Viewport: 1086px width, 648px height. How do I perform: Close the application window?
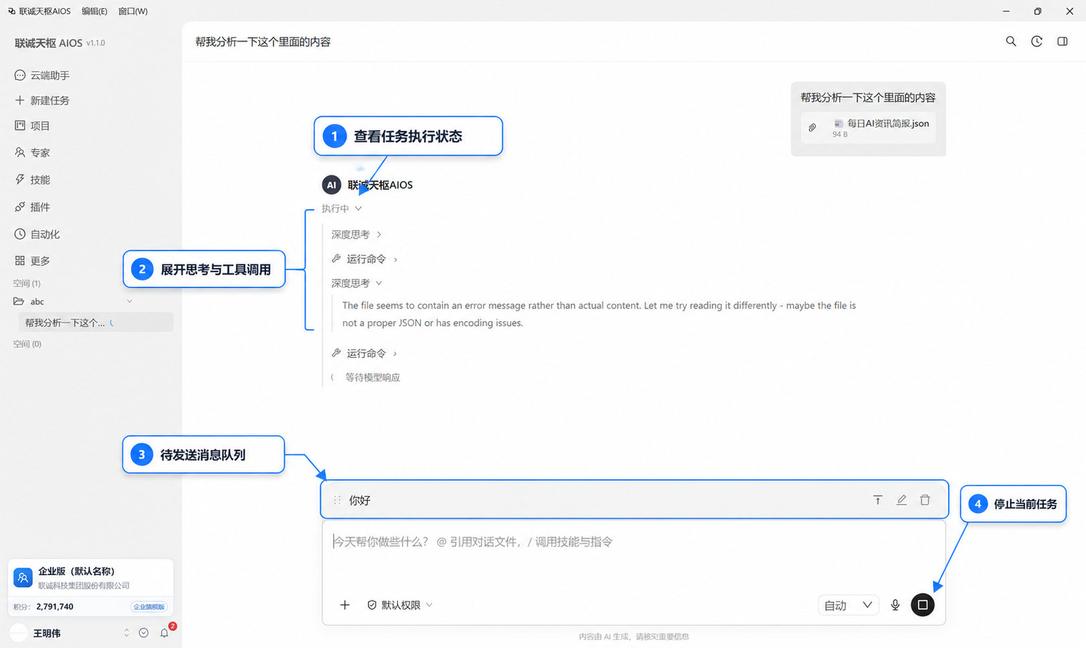[x=1069, y=11]
